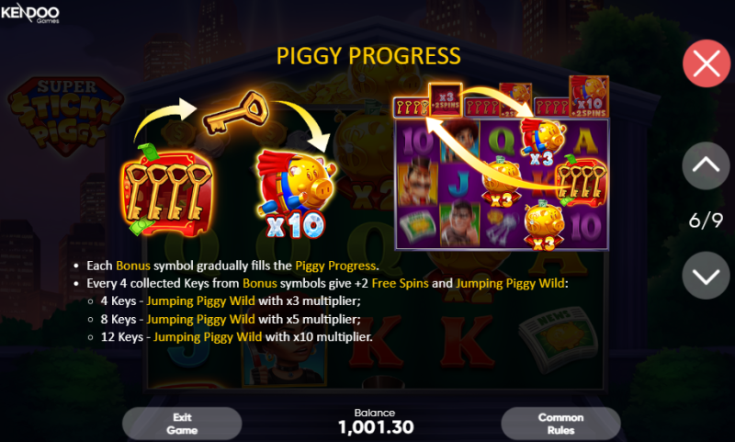The width and height of the screenshot is (735, 442).
Task: Go to previous rules page with up arrow
Action: (706, 165)
